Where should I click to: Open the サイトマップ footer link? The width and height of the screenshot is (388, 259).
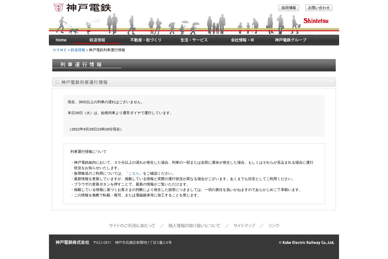click(244, 226)
